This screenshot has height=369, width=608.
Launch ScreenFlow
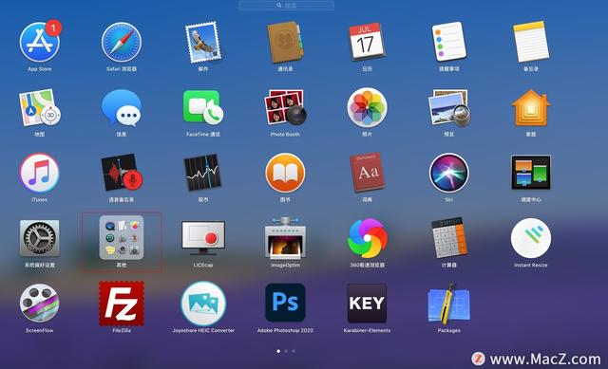tap(39, 304)
